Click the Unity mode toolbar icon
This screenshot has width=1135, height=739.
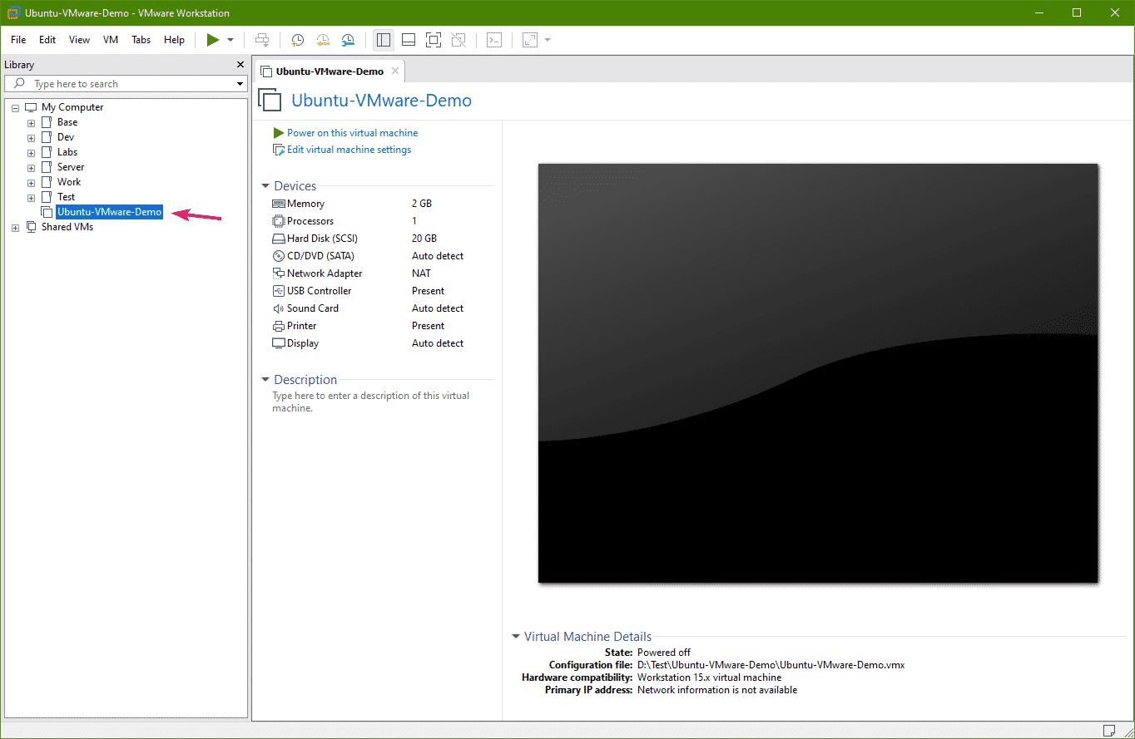click(x=458, y=40)
